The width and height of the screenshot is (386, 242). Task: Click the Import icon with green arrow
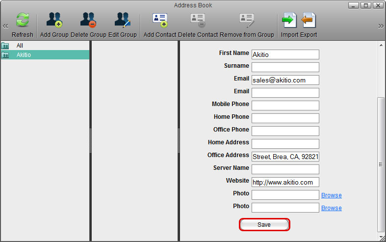click(x=289, y=22)
